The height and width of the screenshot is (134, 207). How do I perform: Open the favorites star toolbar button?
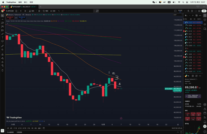2,130
